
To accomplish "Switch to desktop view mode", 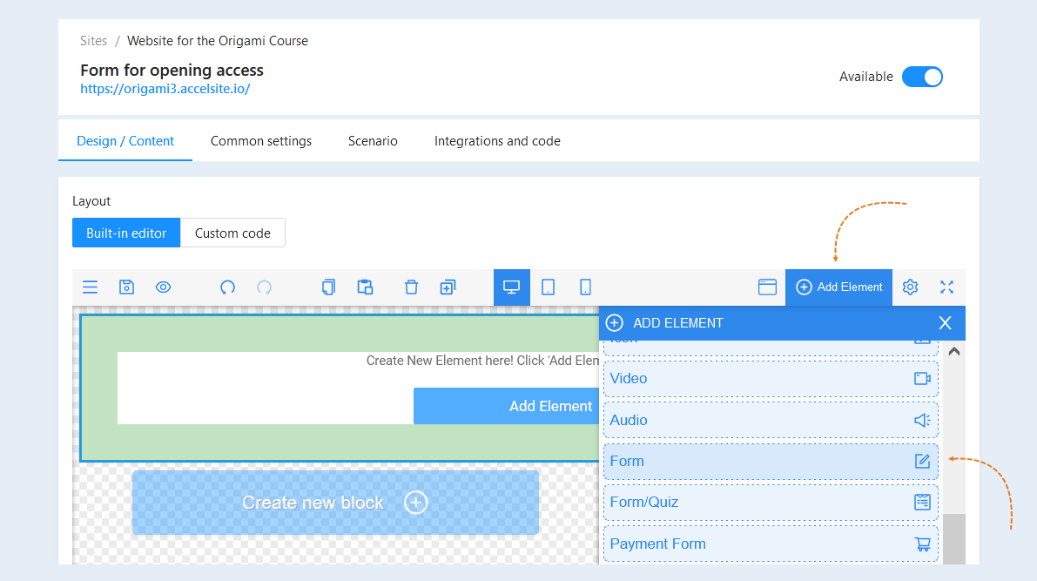I will [512, 287].
